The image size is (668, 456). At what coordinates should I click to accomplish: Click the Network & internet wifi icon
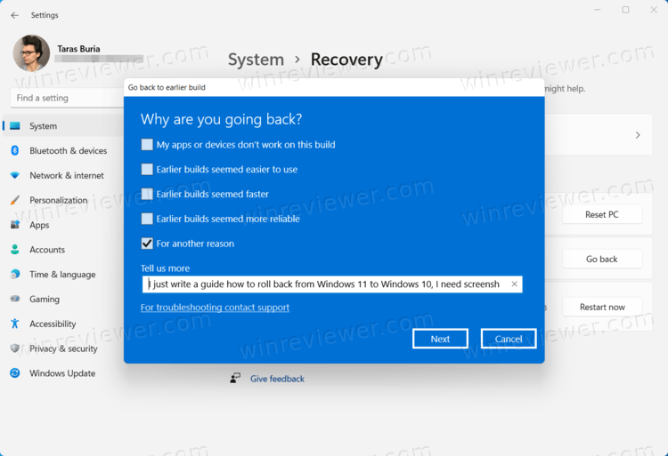(15, 175)
